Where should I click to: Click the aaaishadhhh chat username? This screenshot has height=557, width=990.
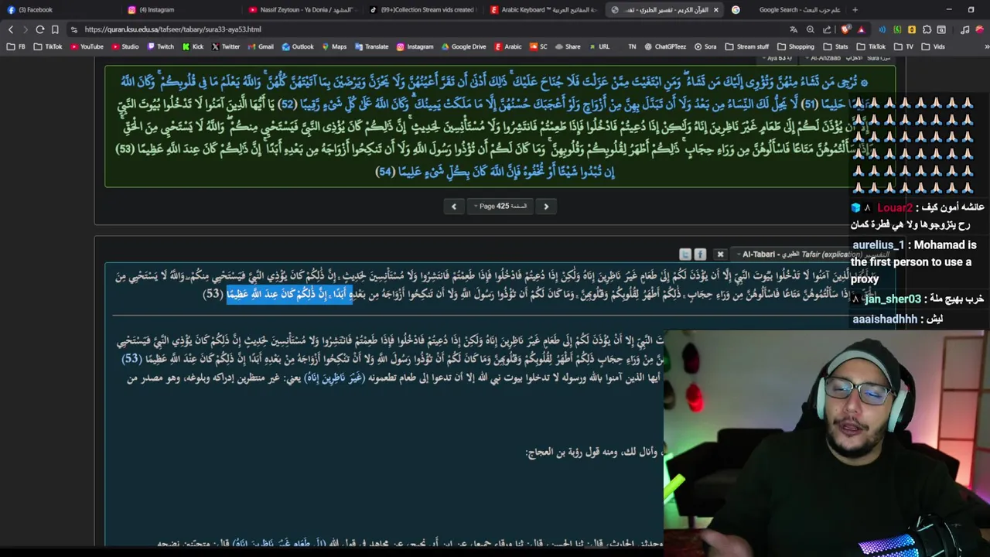[885, 319]
